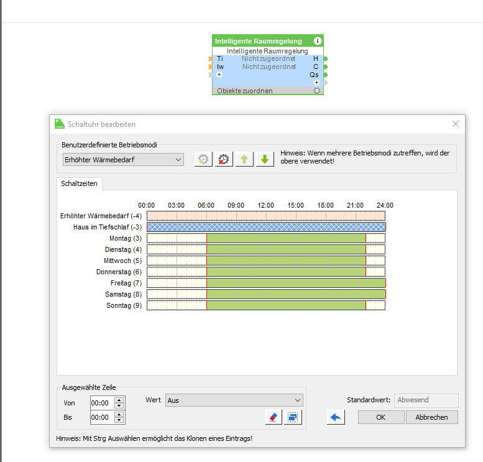Open the Wert dropdown showing Aus
The width and height of the screenshot is (483, 462).
[x=234, y=400]
